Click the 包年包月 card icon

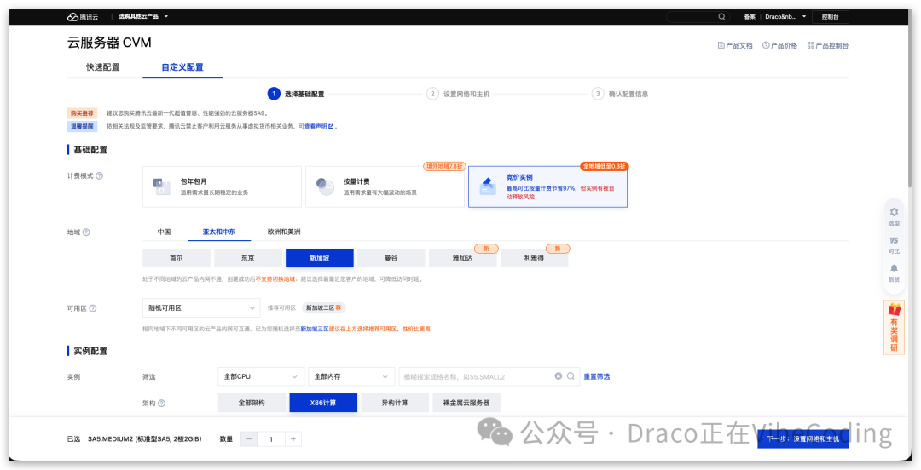pyautogui.click(x=161, y=186)
